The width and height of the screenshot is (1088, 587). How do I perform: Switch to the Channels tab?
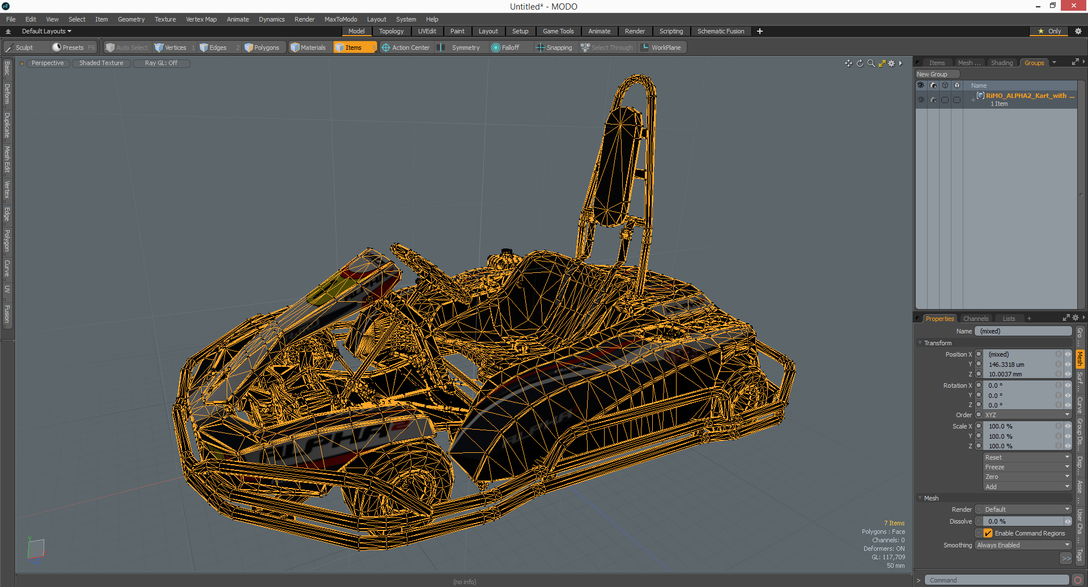click(x=975, y=319)
